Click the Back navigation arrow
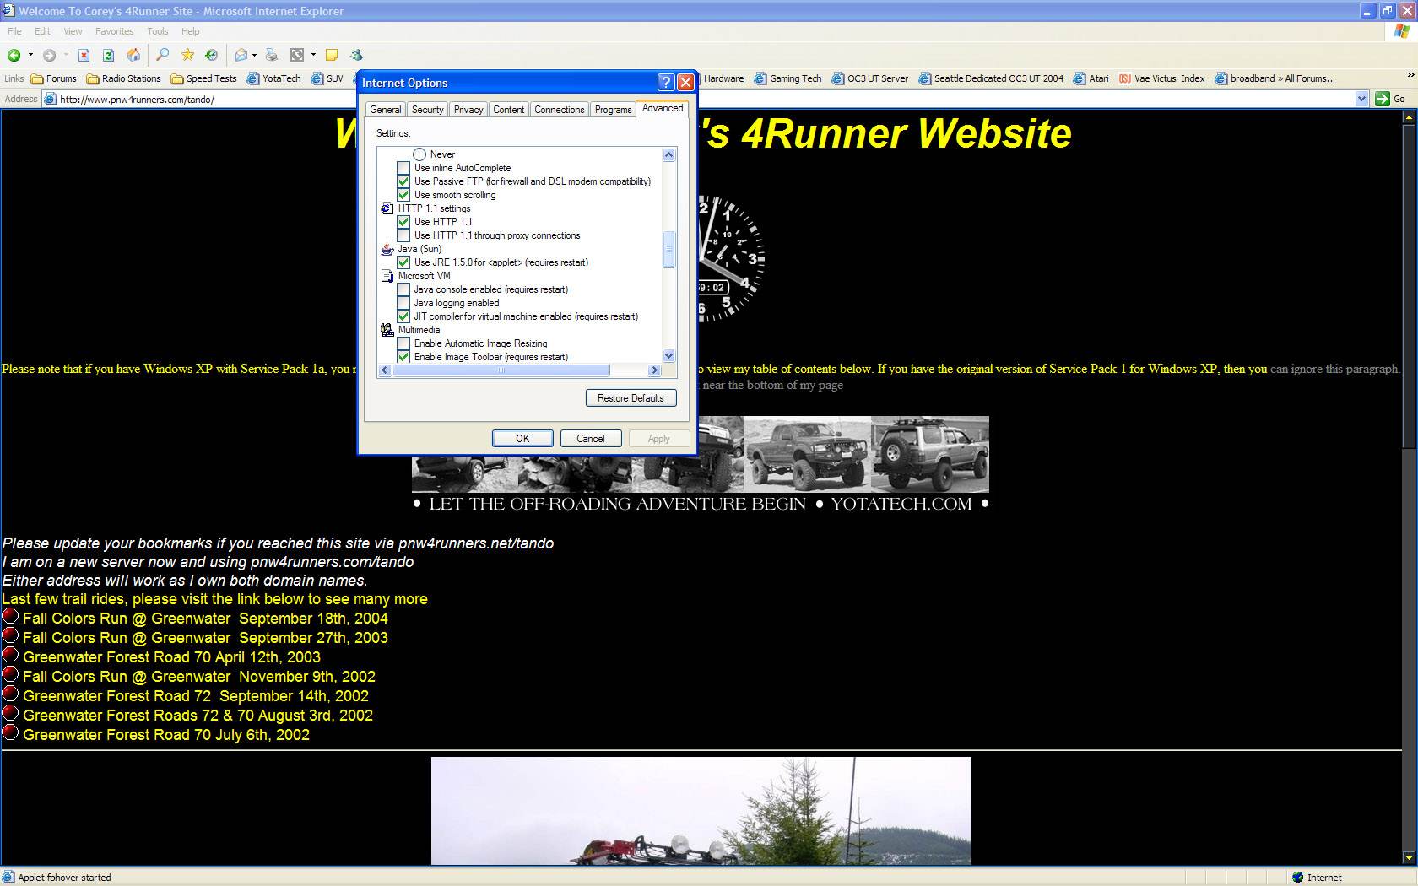Image resolution: width=1418 pixels, height=886 pixels. click(x=14, y=55)
